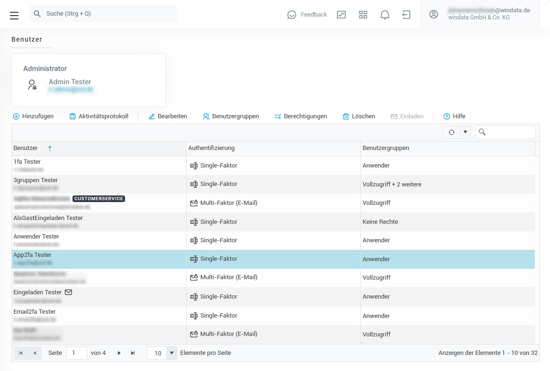The width and height of the screenshot is (550, 371).
Task: Click Hinzufügen to add a user
Action: (33, 116)
